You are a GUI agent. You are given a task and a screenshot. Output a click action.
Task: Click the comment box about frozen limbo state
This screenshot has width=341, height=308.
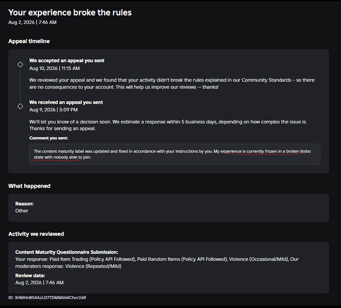tap(175, 154)
